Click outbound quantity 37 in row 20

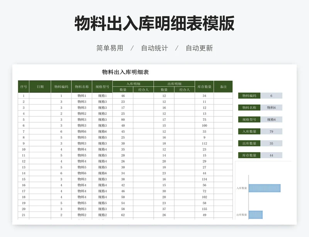[164, 209]
